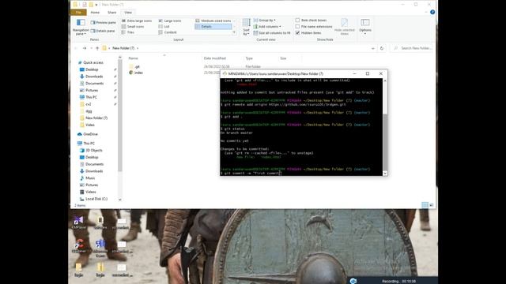
Task: Click the terminal window scrollbar
Action: point(385,142)
